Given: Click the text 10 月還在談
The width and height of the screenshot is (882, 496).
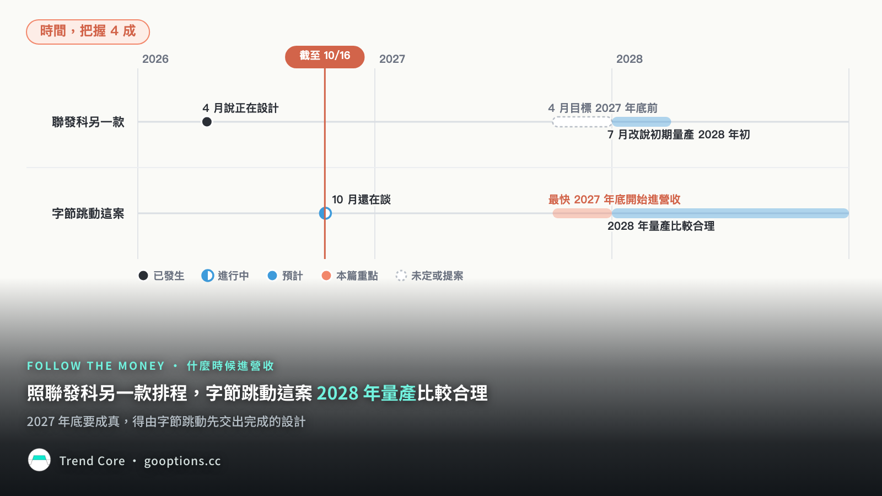Looking at the screenshot, I should (361, 200).
